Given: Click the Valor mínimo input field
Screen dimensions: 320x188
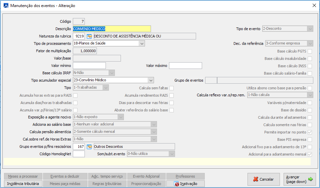Looking at the screenshot, I should (x=89, y=66).
